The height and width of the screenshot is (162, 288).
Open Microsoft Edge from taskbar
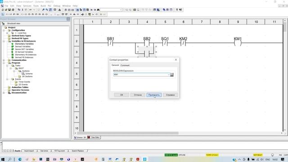click(x=20, y=159)
